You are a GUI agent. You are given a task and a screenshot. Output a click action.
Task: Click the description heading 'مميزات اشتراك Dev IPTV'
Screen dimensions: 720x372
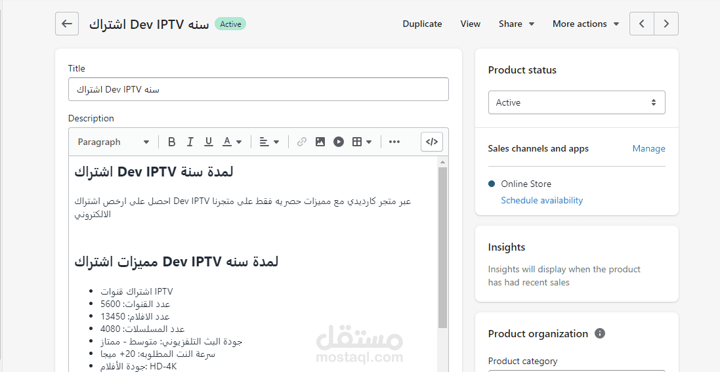(x=177, y=262)
